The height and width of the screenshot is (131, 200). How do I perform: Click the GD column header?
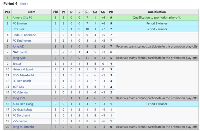(x=103, y=12)
